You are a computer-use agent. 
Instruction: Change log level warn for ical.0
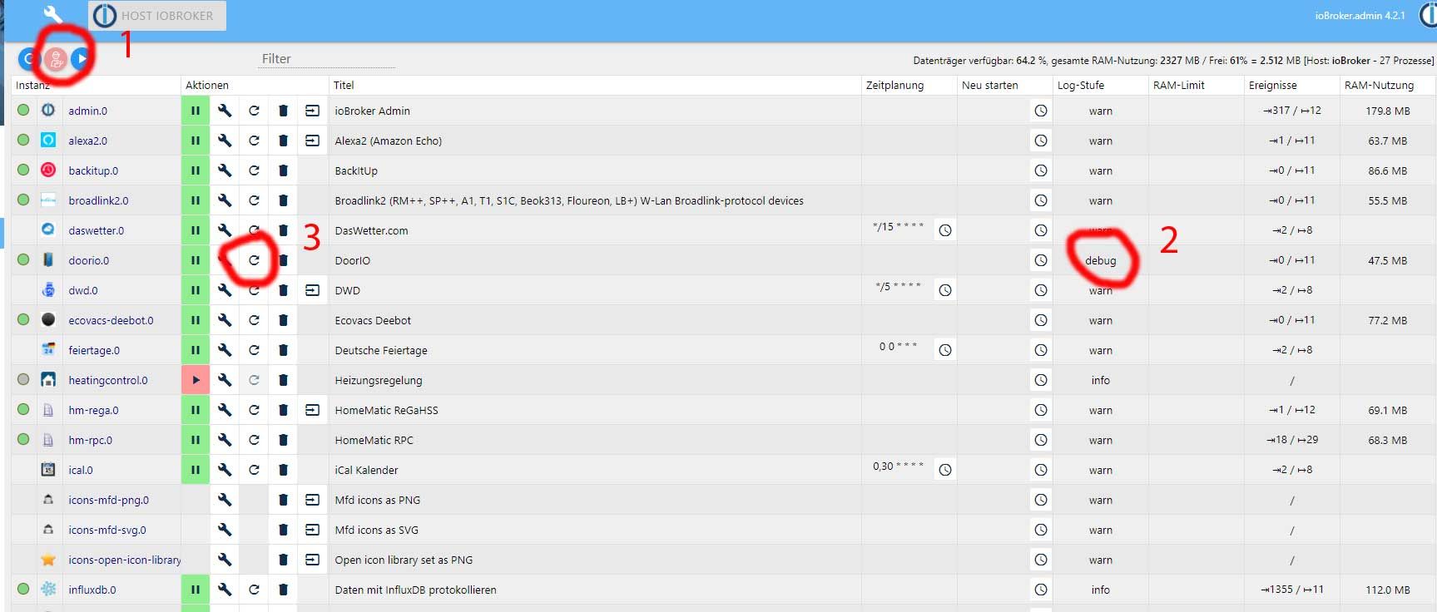point(1100,470)
